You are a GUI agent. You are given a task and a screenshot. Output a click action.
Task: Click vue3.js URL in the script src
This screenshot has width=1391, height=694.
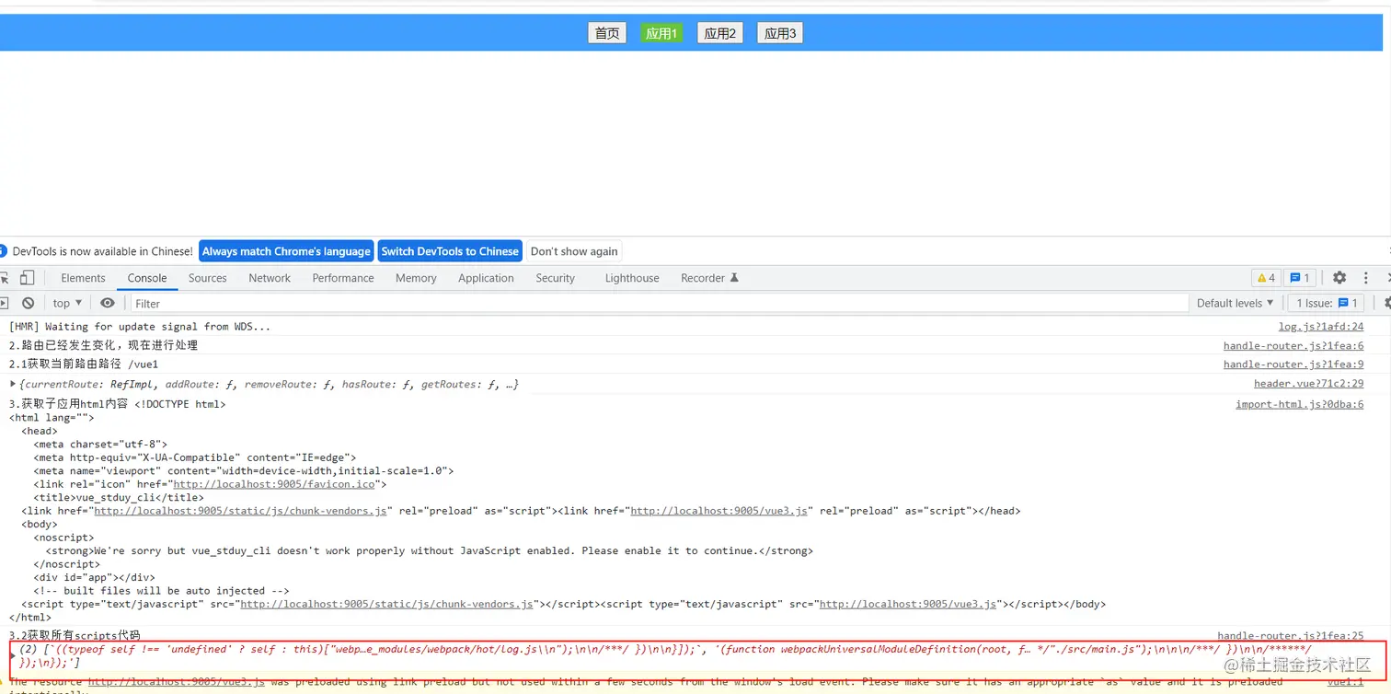click(x=908, y=605)
